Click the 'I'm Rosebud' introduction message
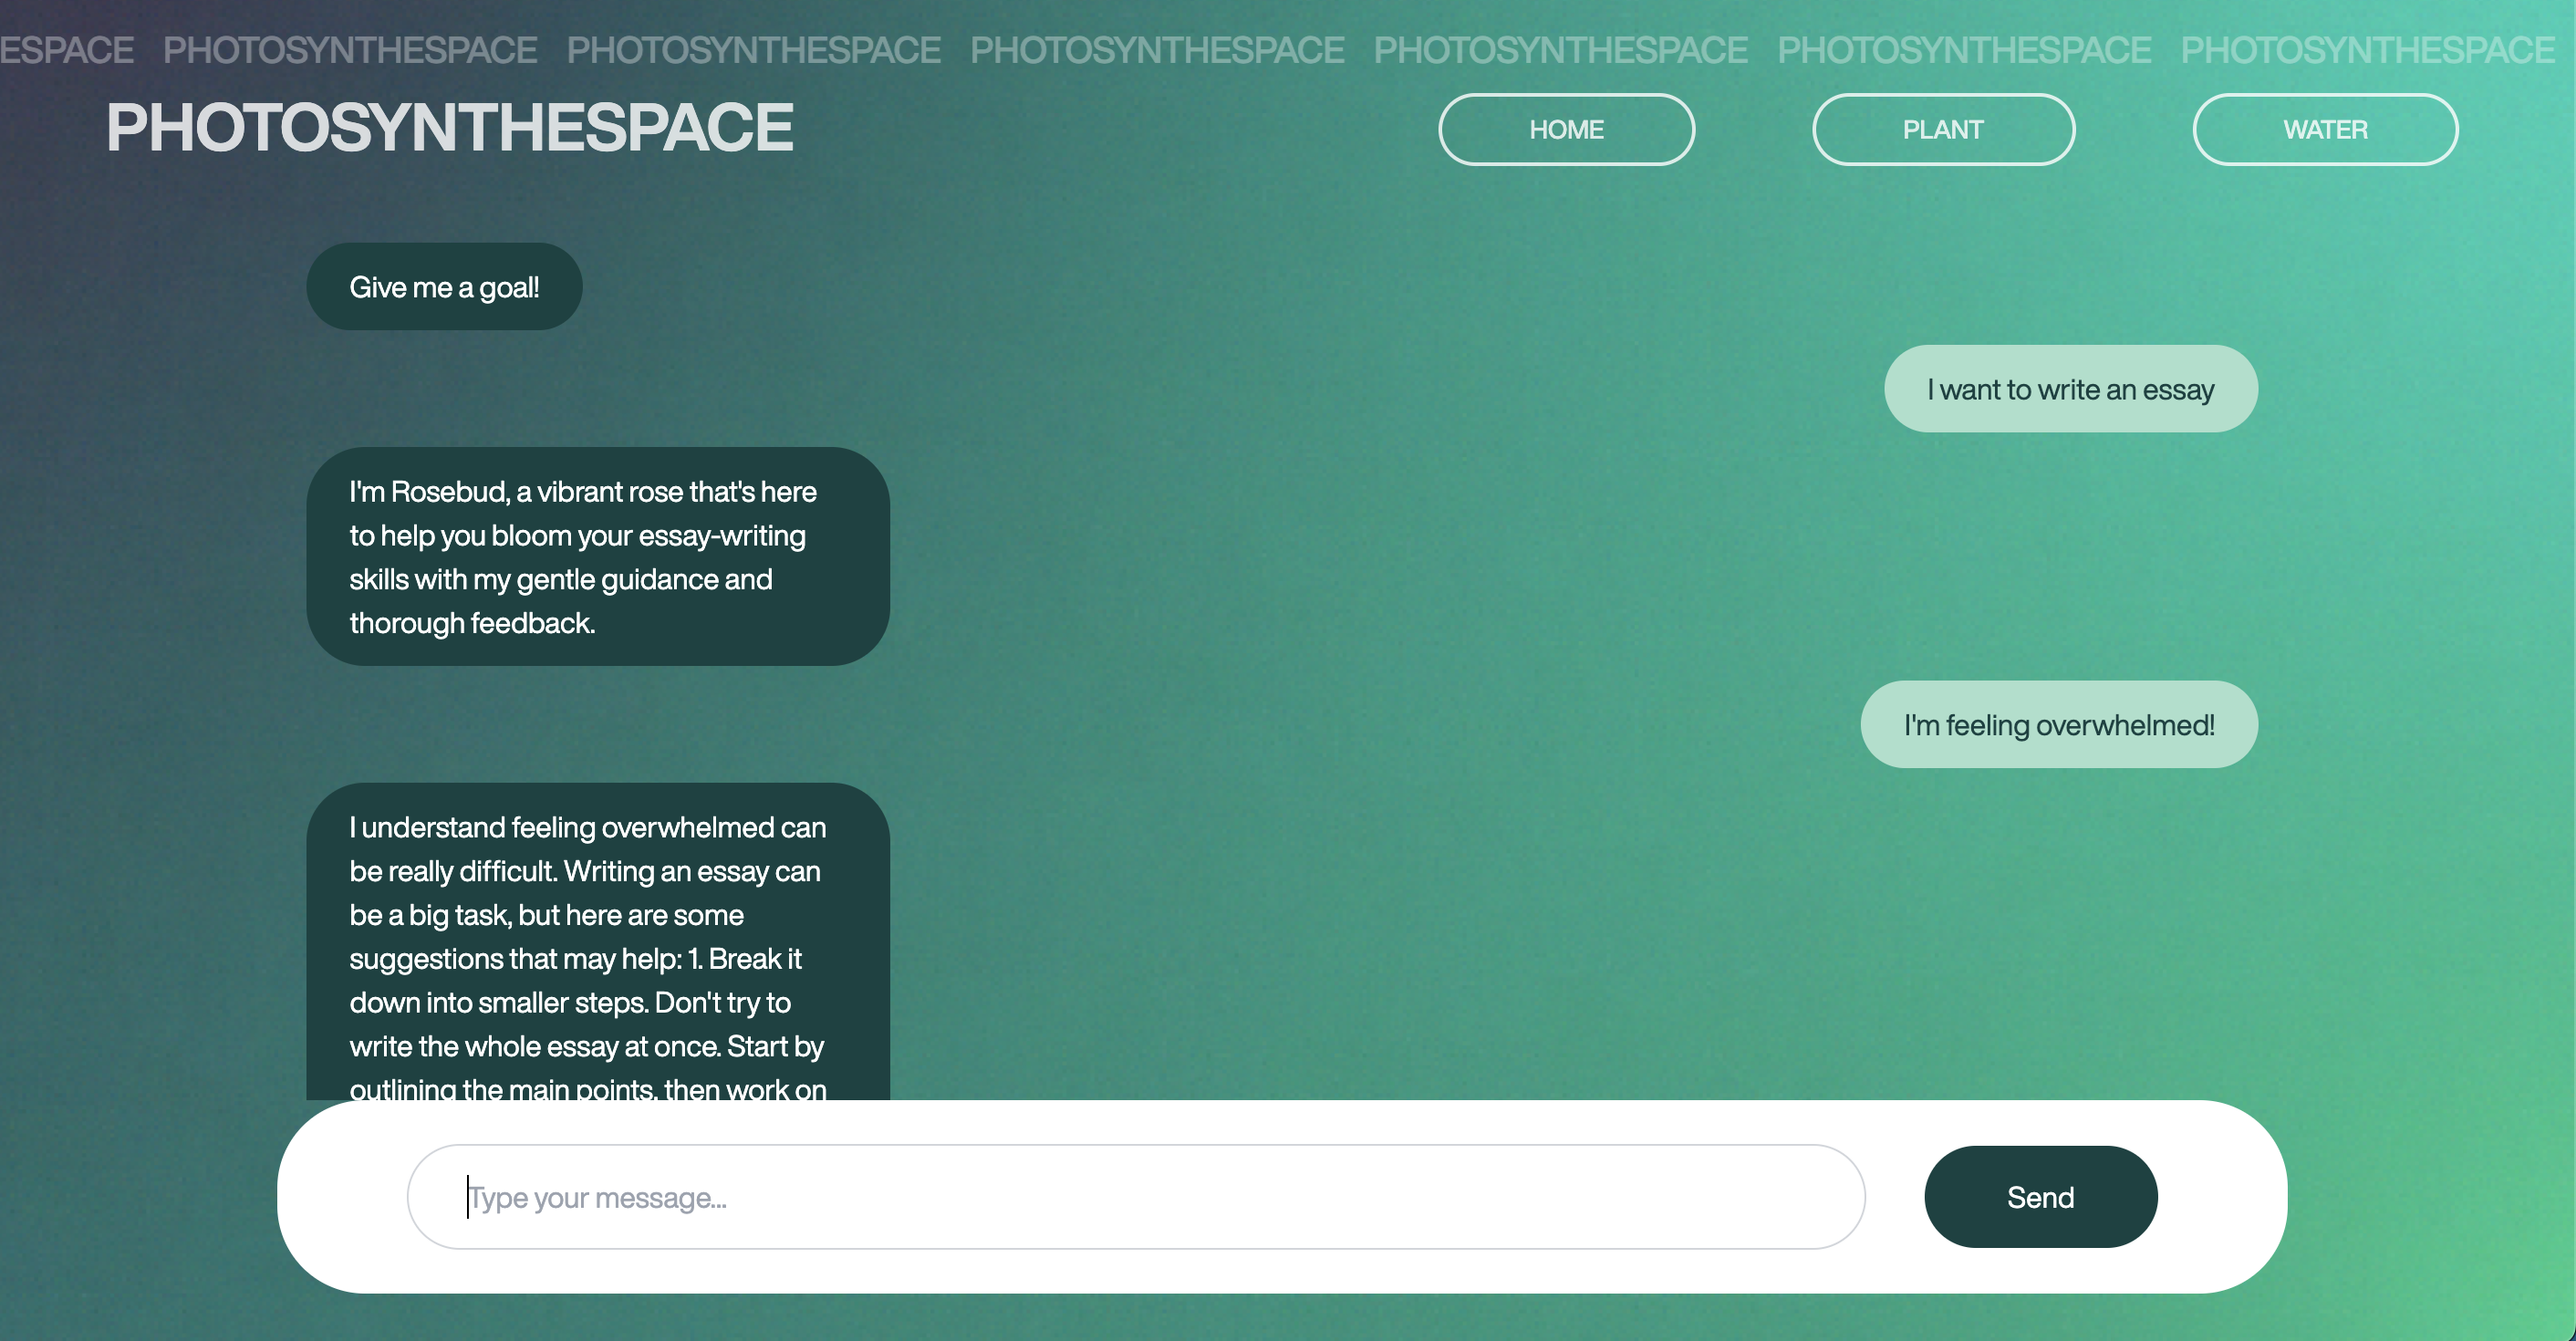The width and height of the screenshot is (2576, 1341). pos(597,556)
